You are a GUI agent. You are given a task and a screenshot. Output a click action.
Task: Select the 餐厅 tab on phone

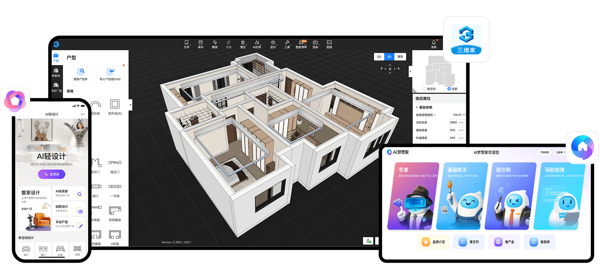(43, 250)
